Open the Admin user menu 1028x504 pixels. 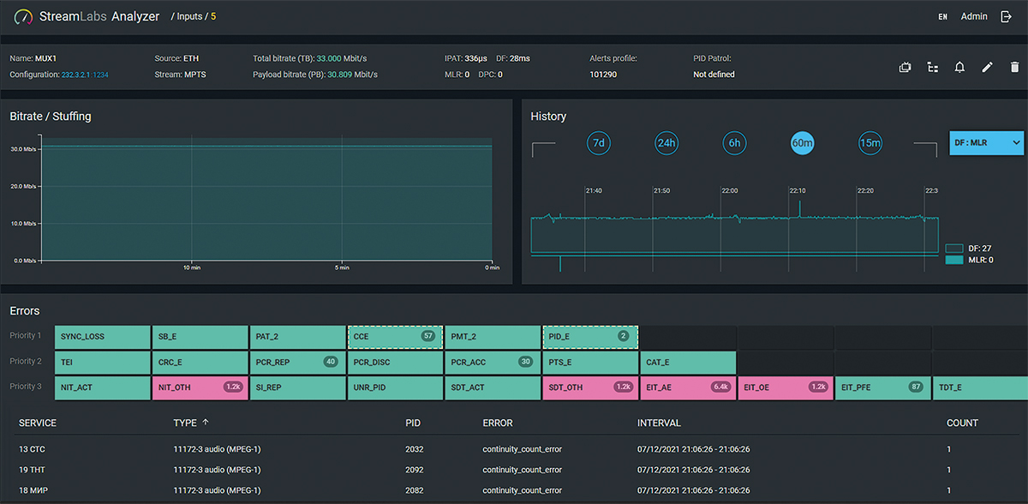click(x=974, y=16)
